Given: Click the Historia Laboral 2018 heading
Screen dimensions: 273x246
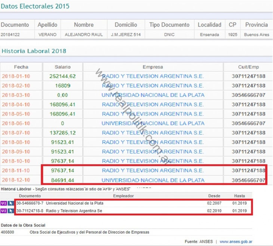Looking at the screenshot, I should 34,51.
